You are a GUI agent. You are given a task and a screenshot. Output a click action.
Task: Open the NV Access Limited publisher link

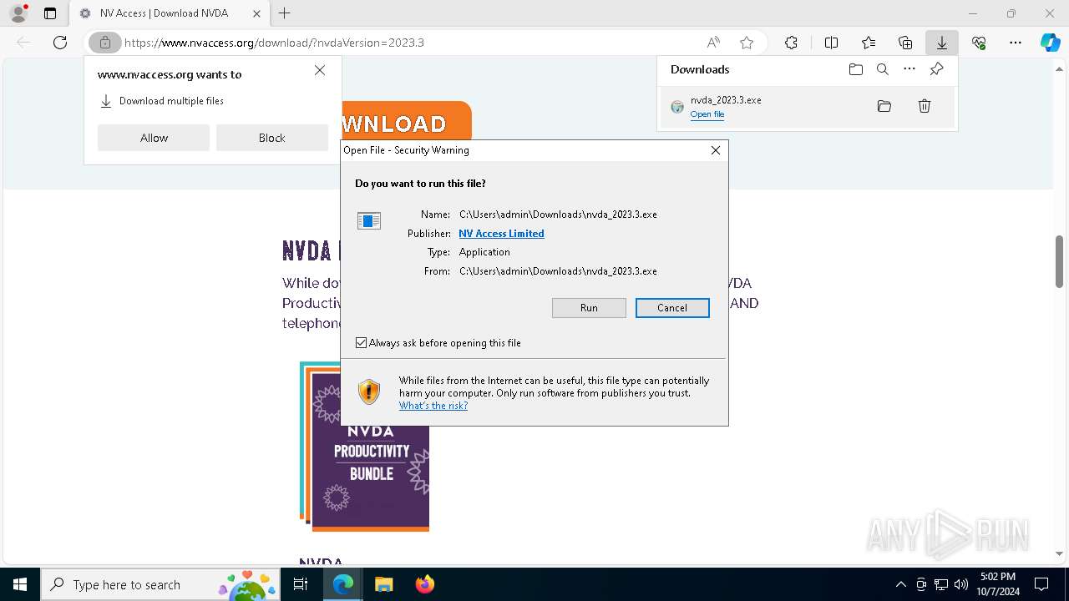pos(501,234)
